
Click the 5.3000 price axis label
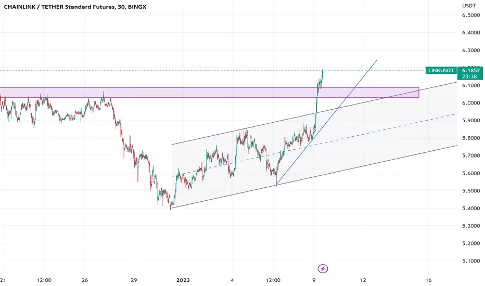471,226
